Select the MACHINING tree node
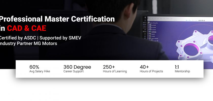Image resolution: width=213 pixels, height=101 pixels. coord(154,39)
